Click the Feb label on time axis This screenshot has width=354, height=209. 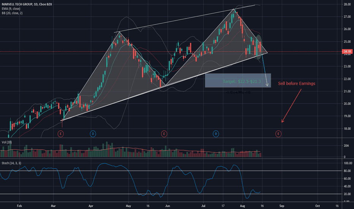click(19, 206)
